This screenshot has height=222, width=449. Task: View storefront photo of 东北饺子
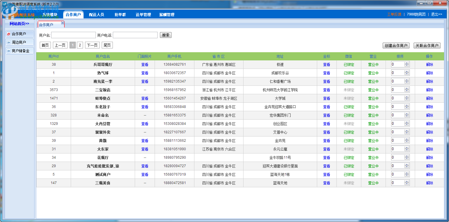pos(145,107)
